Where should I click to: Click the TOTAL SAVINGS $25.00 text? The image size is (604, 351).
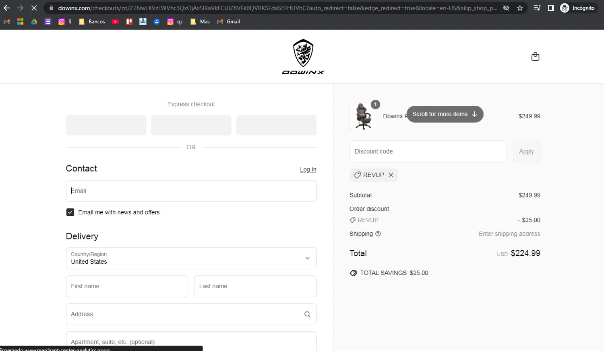coord(394,273)
